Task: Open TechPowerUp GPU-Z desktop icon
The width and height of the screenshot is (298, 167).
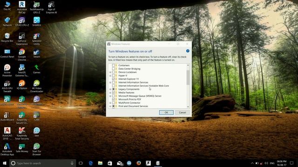Action: (x=37, y=7)
